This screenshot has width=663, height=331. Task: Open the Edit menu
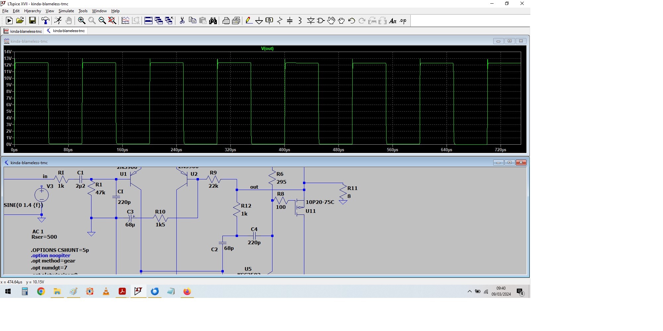point(16,11)
